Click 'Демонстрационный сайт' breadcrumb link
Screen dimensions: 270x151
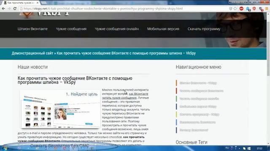coord(32,53)
